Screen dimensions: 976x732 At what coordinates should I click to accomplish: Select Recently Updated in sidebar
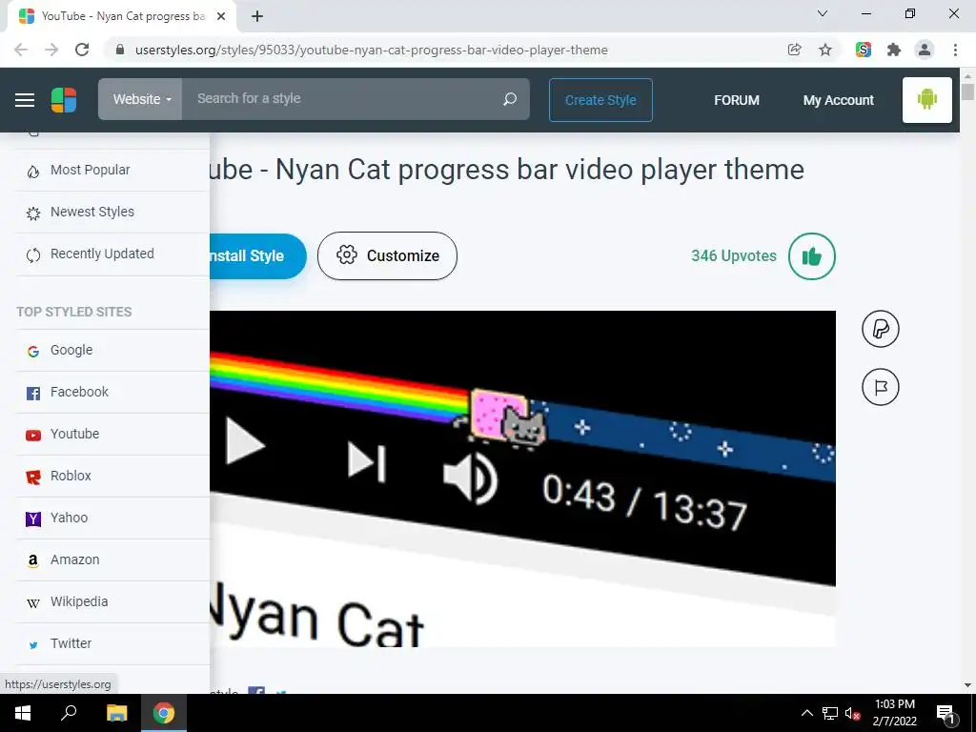112,254
